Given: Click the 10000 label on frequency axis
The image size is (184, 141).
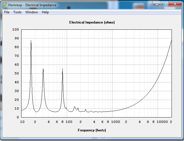Looking at the screenshot, I should pyautogui.click(x=162, y=122).
